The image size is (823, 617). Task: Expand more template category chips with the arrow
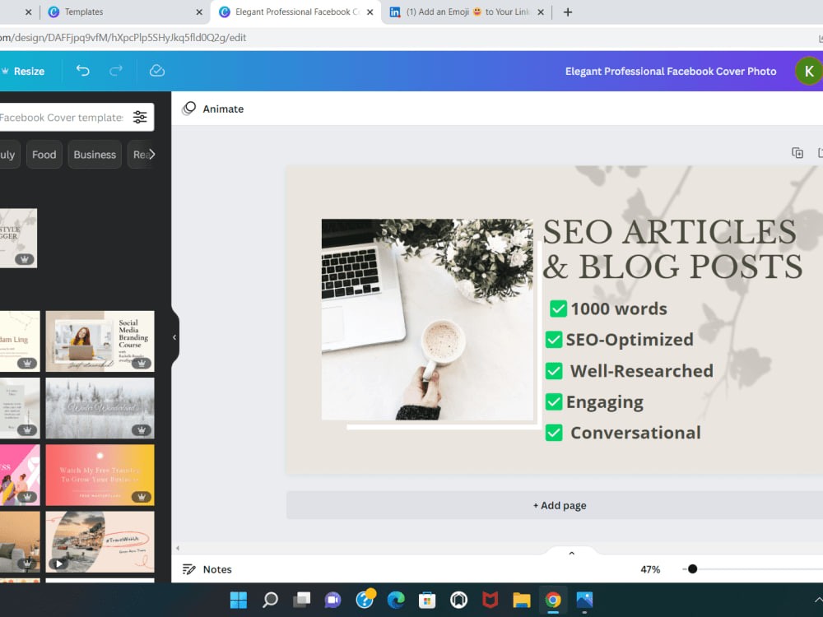[151, 154]
